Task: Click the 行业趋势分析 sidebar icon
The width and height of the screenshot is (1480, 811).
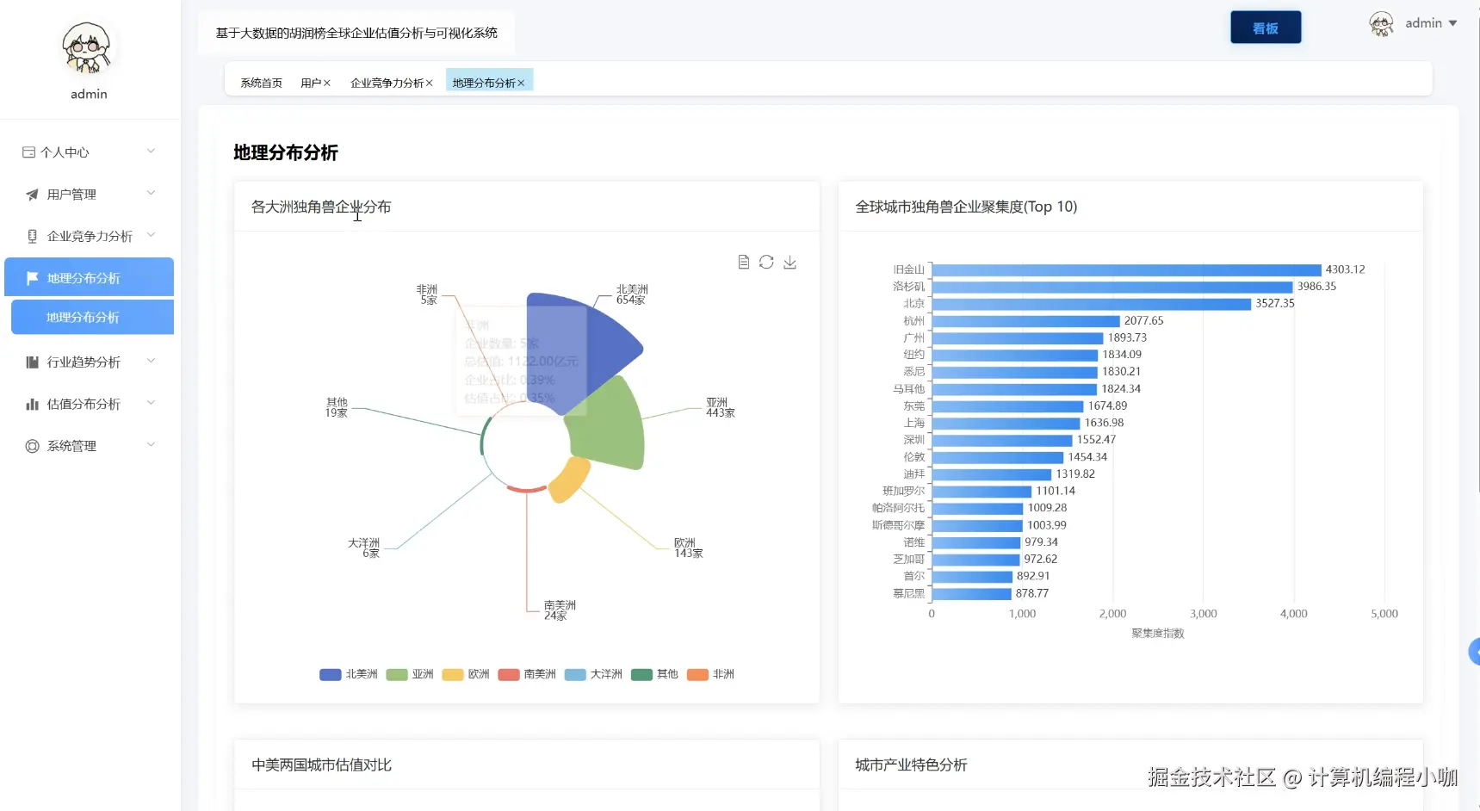Action: point(32,362)
